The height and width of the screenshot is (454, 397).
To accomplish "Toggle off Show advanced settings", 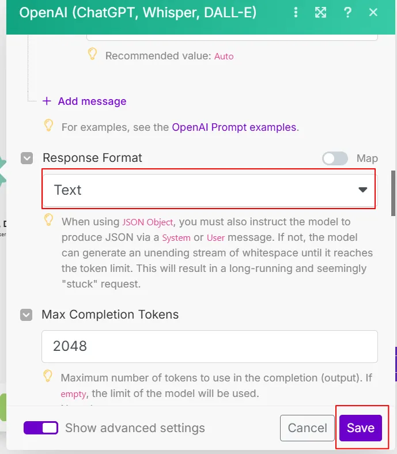I will point(41,427).
